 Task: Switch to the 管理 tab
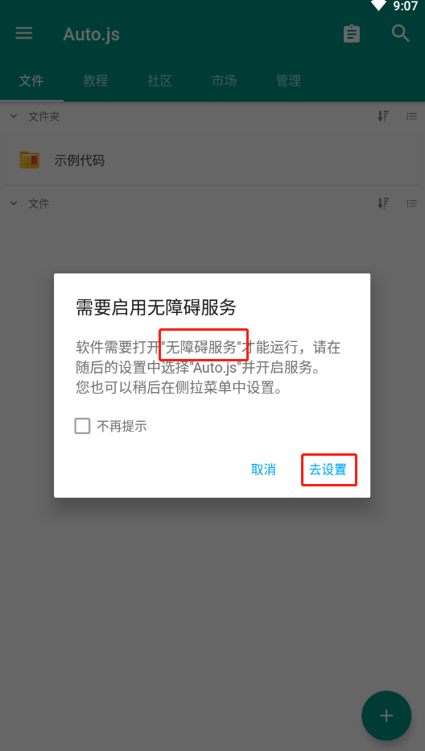point(288,81)
